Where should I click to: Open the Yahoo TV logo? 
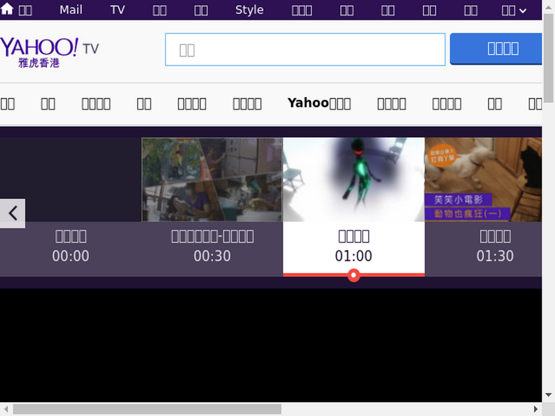pyautogui.click(x=49, y=53)
